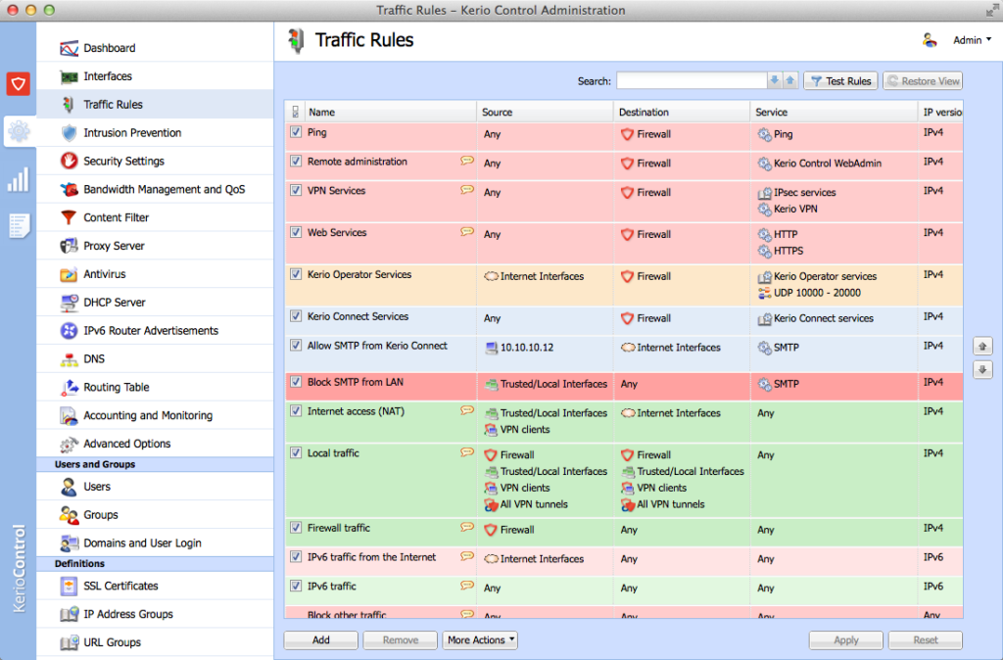Uncheck the Ping rule checkbox

click(296, 132)
